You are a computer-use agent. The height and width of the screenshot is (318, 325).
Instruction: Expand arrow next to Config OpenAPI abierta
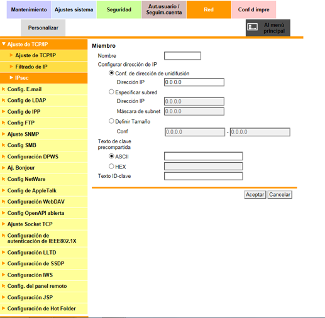(x=3, y=213)
